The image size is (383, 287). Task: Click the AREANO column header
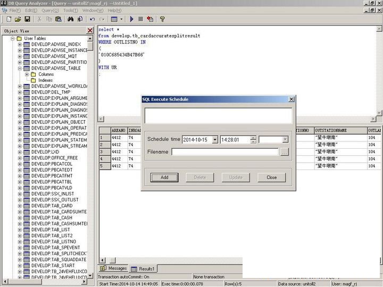[119, 131]
